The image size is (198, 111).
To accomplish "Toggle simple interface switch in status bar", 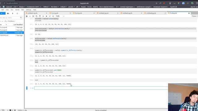I will (x=2, y=110).
